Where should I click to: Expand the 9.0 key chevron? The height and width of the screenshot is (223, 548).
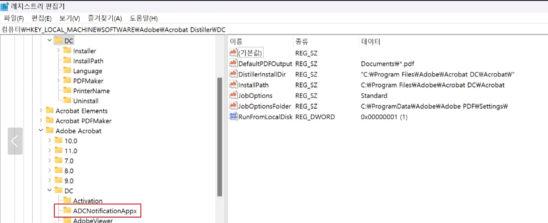coord(49,180)
